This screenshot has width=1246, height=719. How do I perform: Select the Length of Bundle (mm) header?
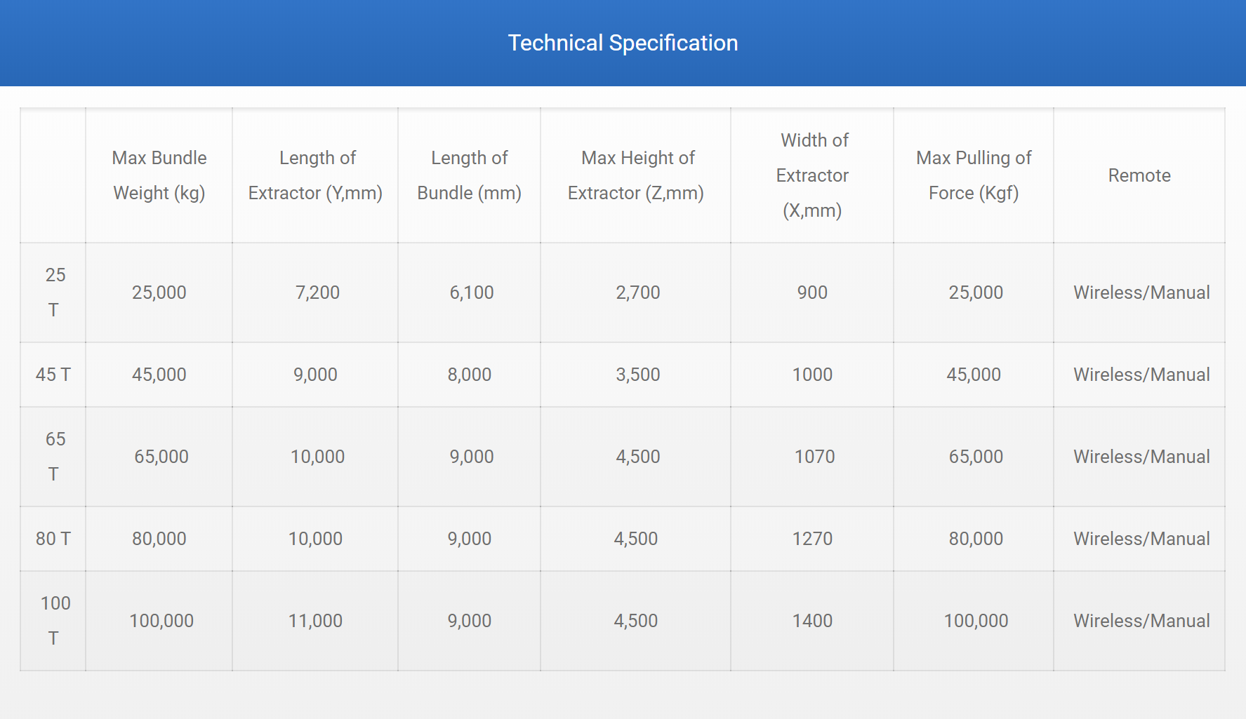469,175
